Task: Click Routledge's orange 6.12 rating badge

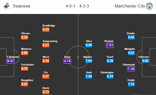Action: pyautogui.click(x=46, y=30)
